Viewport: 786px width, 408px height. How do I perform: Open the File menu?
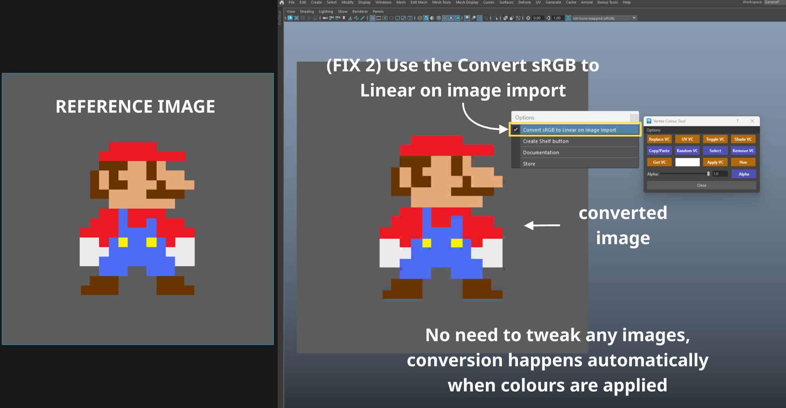292,3
